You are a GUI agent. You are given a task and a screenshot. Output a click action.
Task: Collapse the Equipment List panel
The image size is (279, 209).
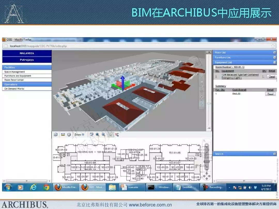coord(275,62)
